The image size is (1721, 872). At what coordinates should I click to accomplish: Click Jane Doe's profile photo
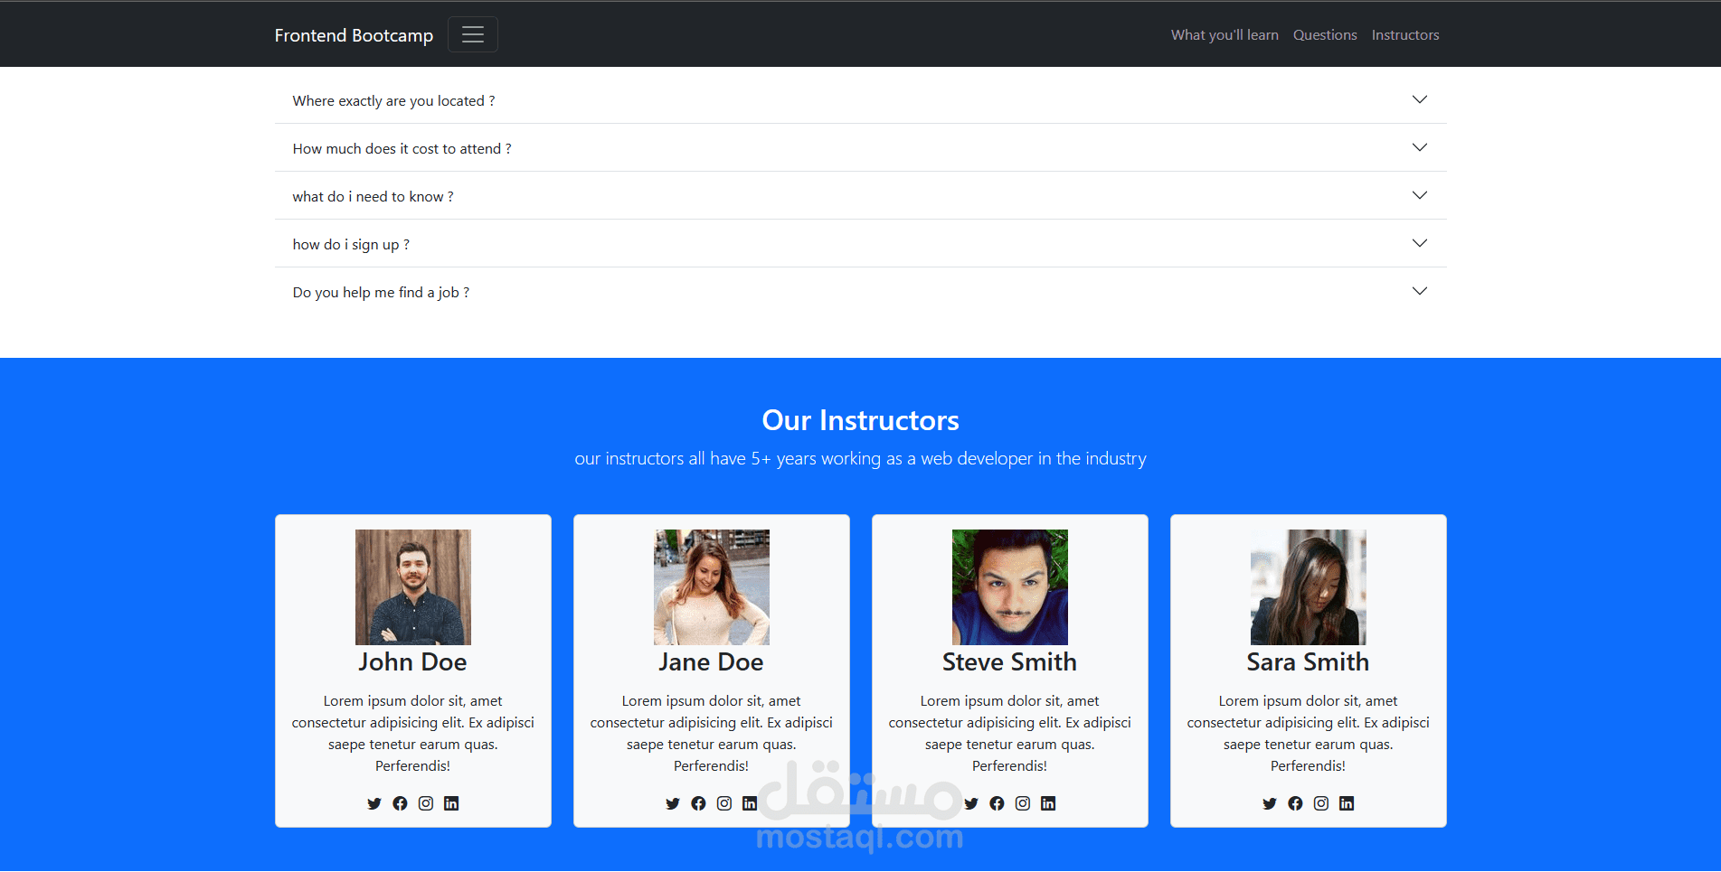(x=711, y=586)
